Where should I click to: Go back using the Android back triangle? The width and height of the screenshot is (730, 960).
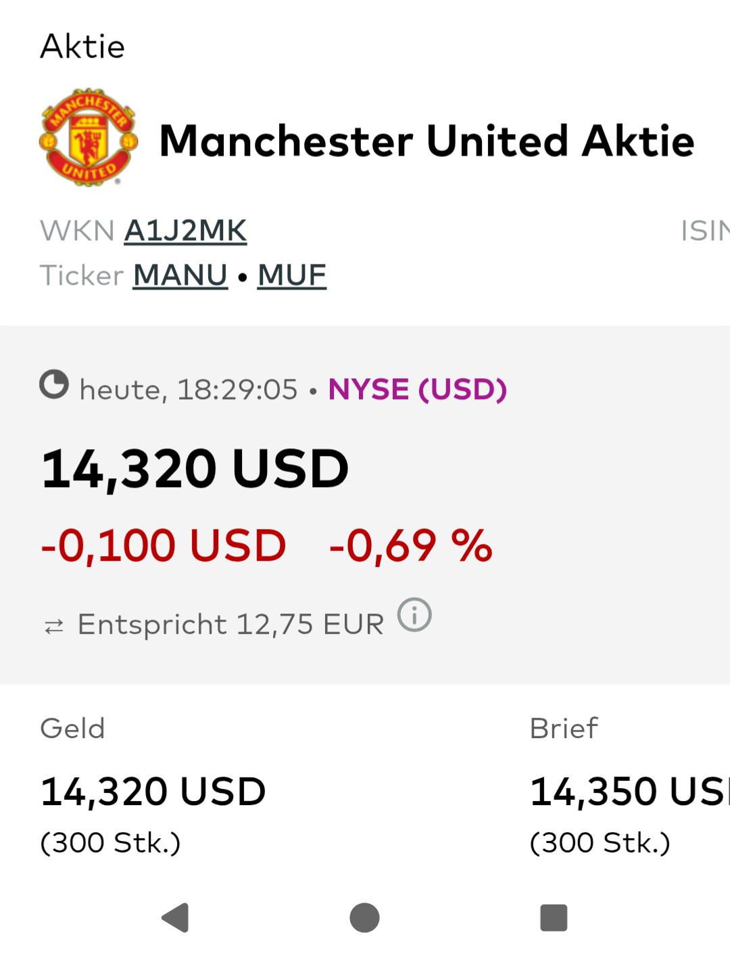175,917
